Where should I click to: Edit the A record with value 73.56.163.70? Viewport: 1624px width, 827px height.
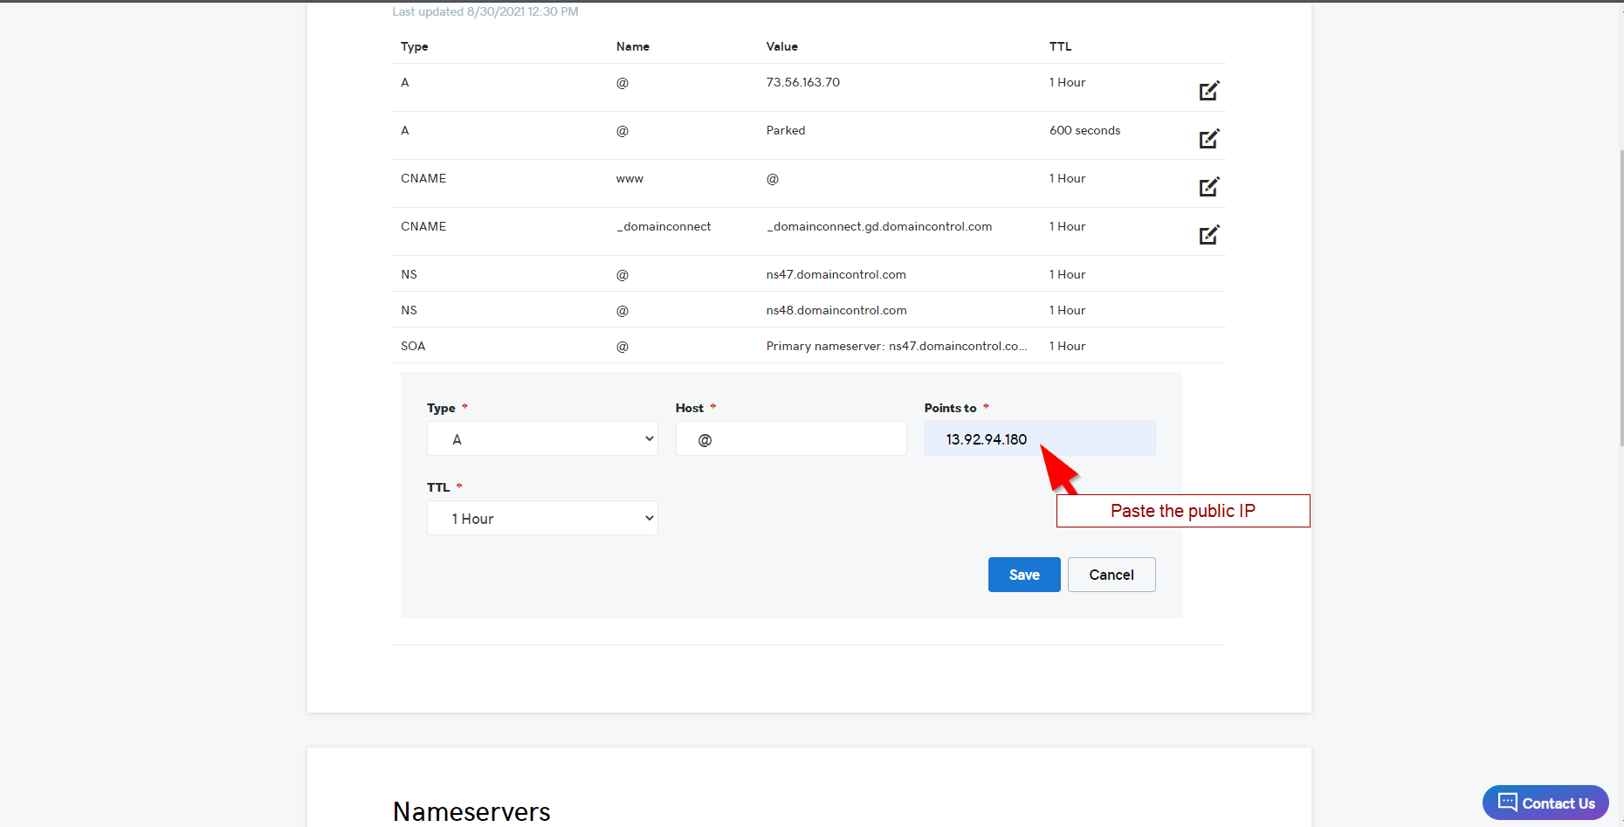[x=1209, y=91]
